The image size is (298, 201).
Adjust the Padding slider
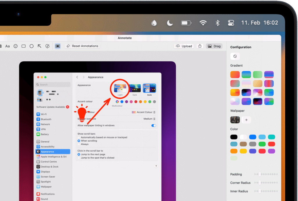[266, 174]
